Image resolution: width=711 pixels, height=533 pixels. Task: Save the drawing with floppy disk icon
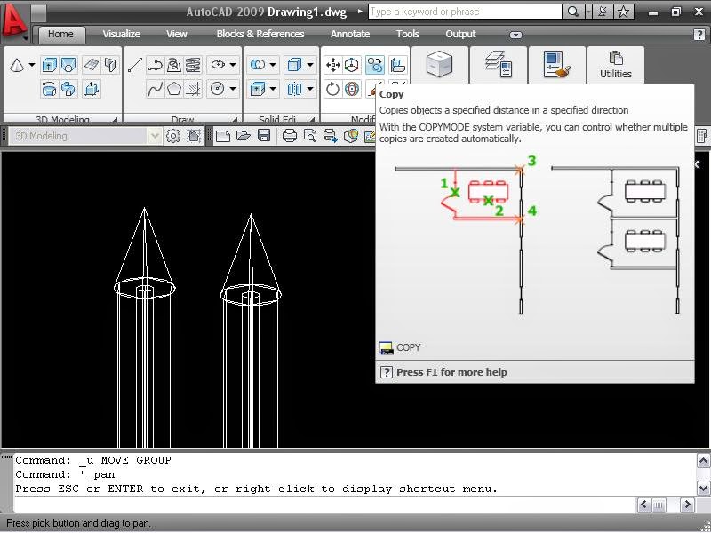264,136
